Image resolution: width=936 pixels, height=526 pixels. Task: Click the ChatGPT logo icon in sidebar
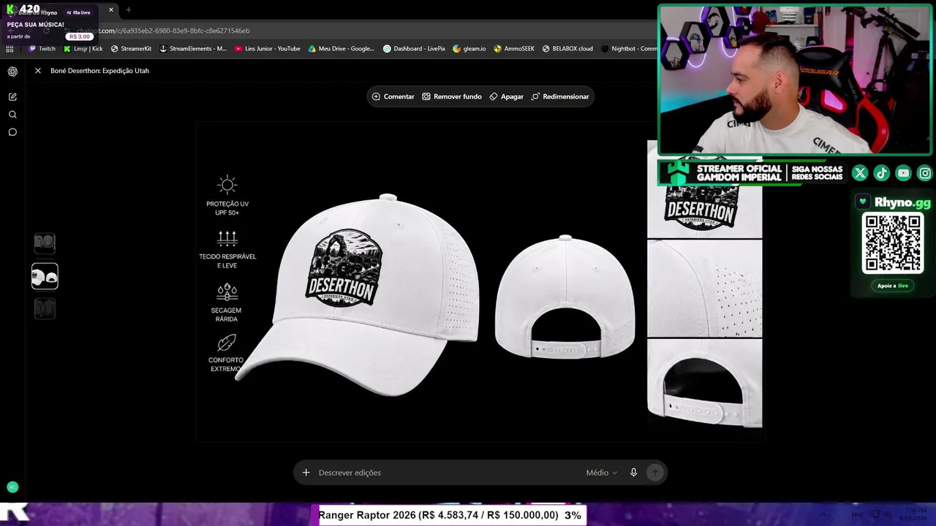tap(12, 72)
